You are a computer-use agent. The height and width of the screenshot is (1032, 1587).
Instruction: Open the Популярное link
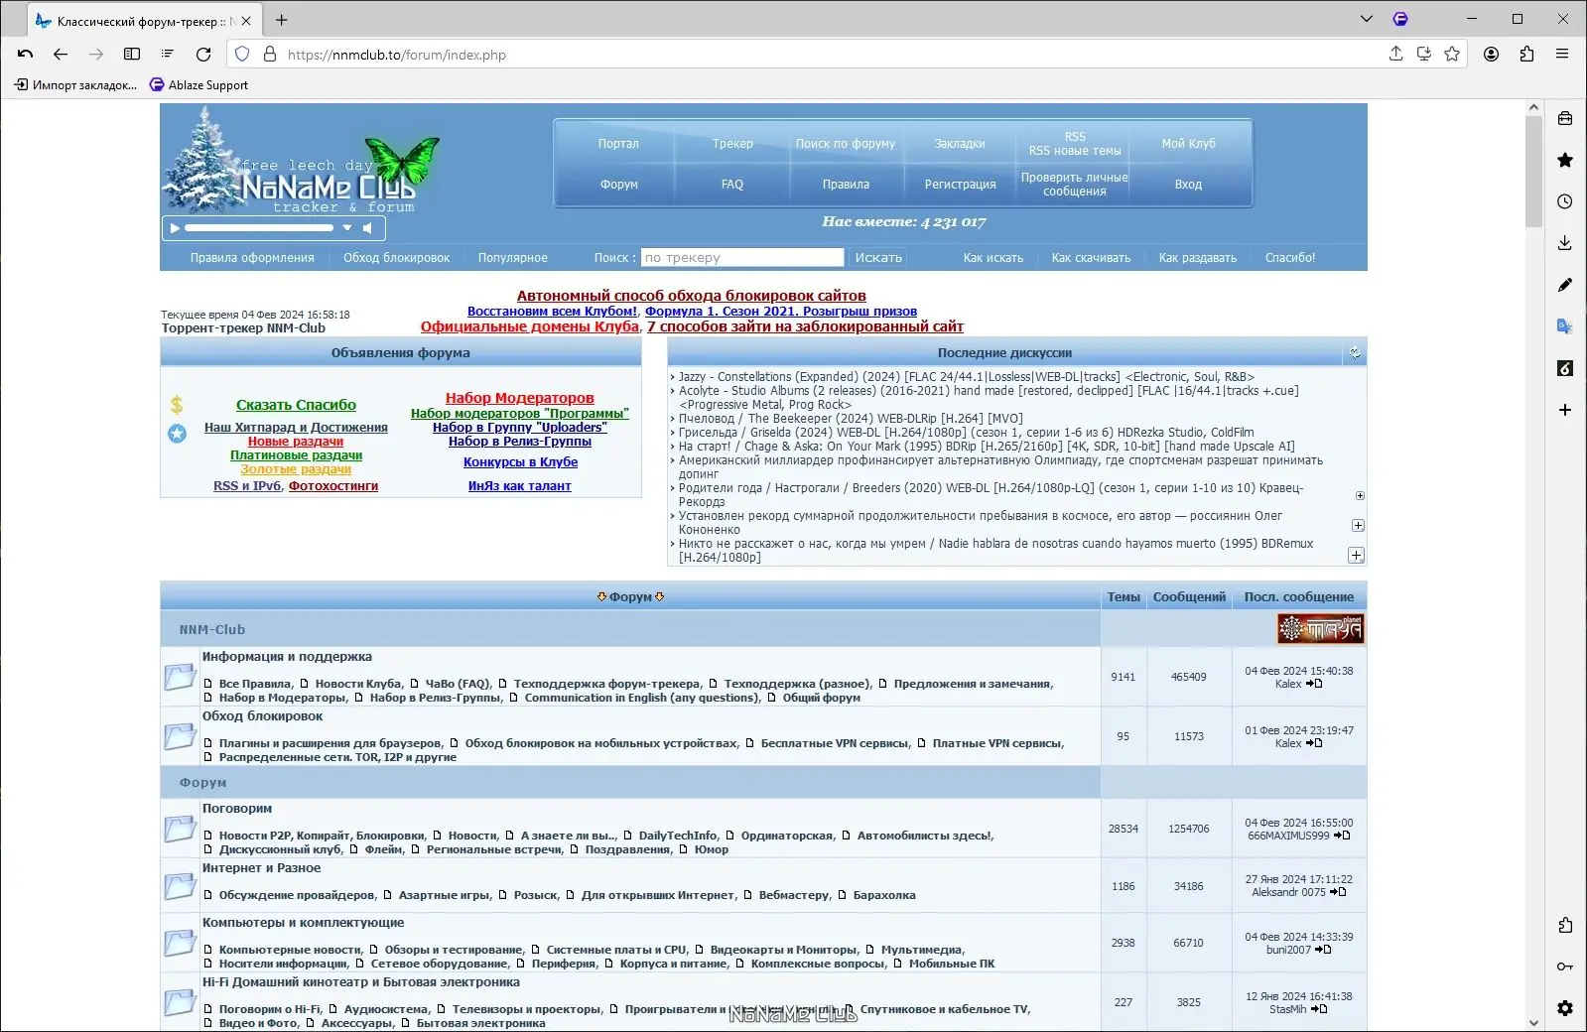(512, 258)
